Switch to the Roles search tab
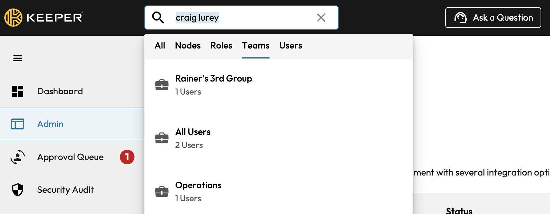This screenshot has height=214, width=550. point(221,46)
